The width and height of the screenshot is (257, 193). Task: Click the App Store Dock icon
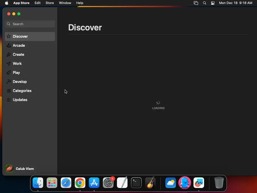pyautogui.click(x=94, y=183)
